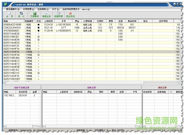The image size is (186, 135).
Task: Sort by the 状态 column header
Action: click(39, 21)
